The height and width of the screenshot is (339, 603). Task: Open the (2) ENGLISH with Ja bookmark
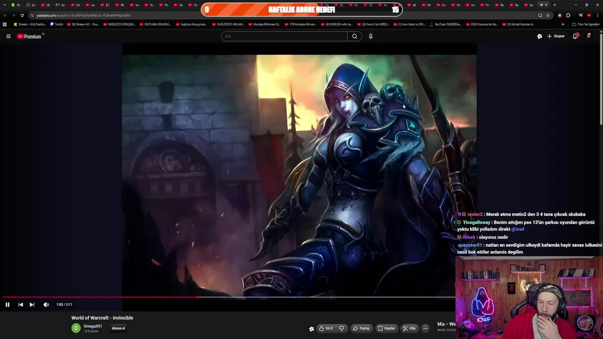point(336,24)
